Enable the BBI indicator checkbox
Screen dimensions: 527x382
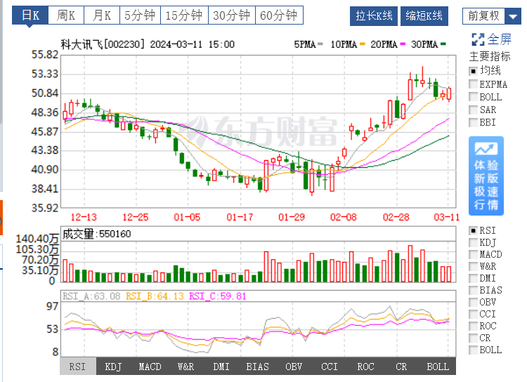473,122
